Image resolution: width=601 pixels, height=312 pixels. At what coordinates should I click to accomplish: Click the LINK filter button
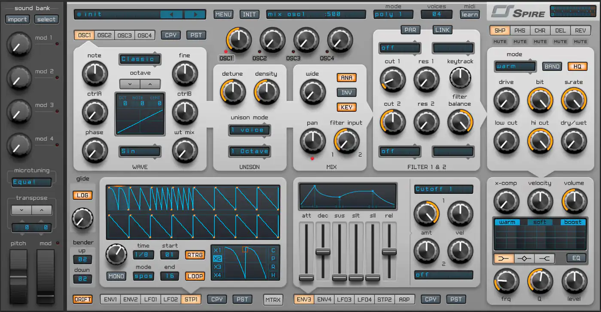[x=443, y=30]
